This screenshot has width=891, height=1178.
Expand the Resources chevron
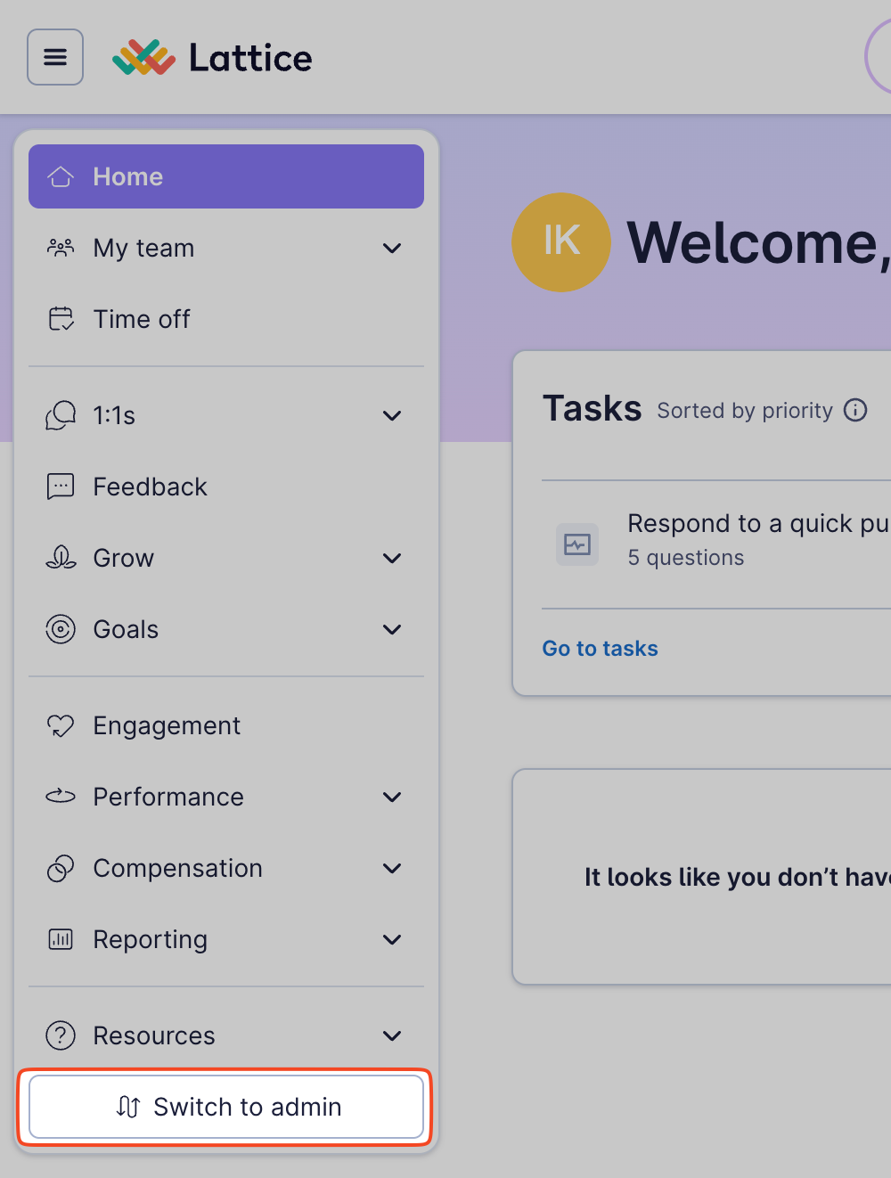[x=392, y=1035]
